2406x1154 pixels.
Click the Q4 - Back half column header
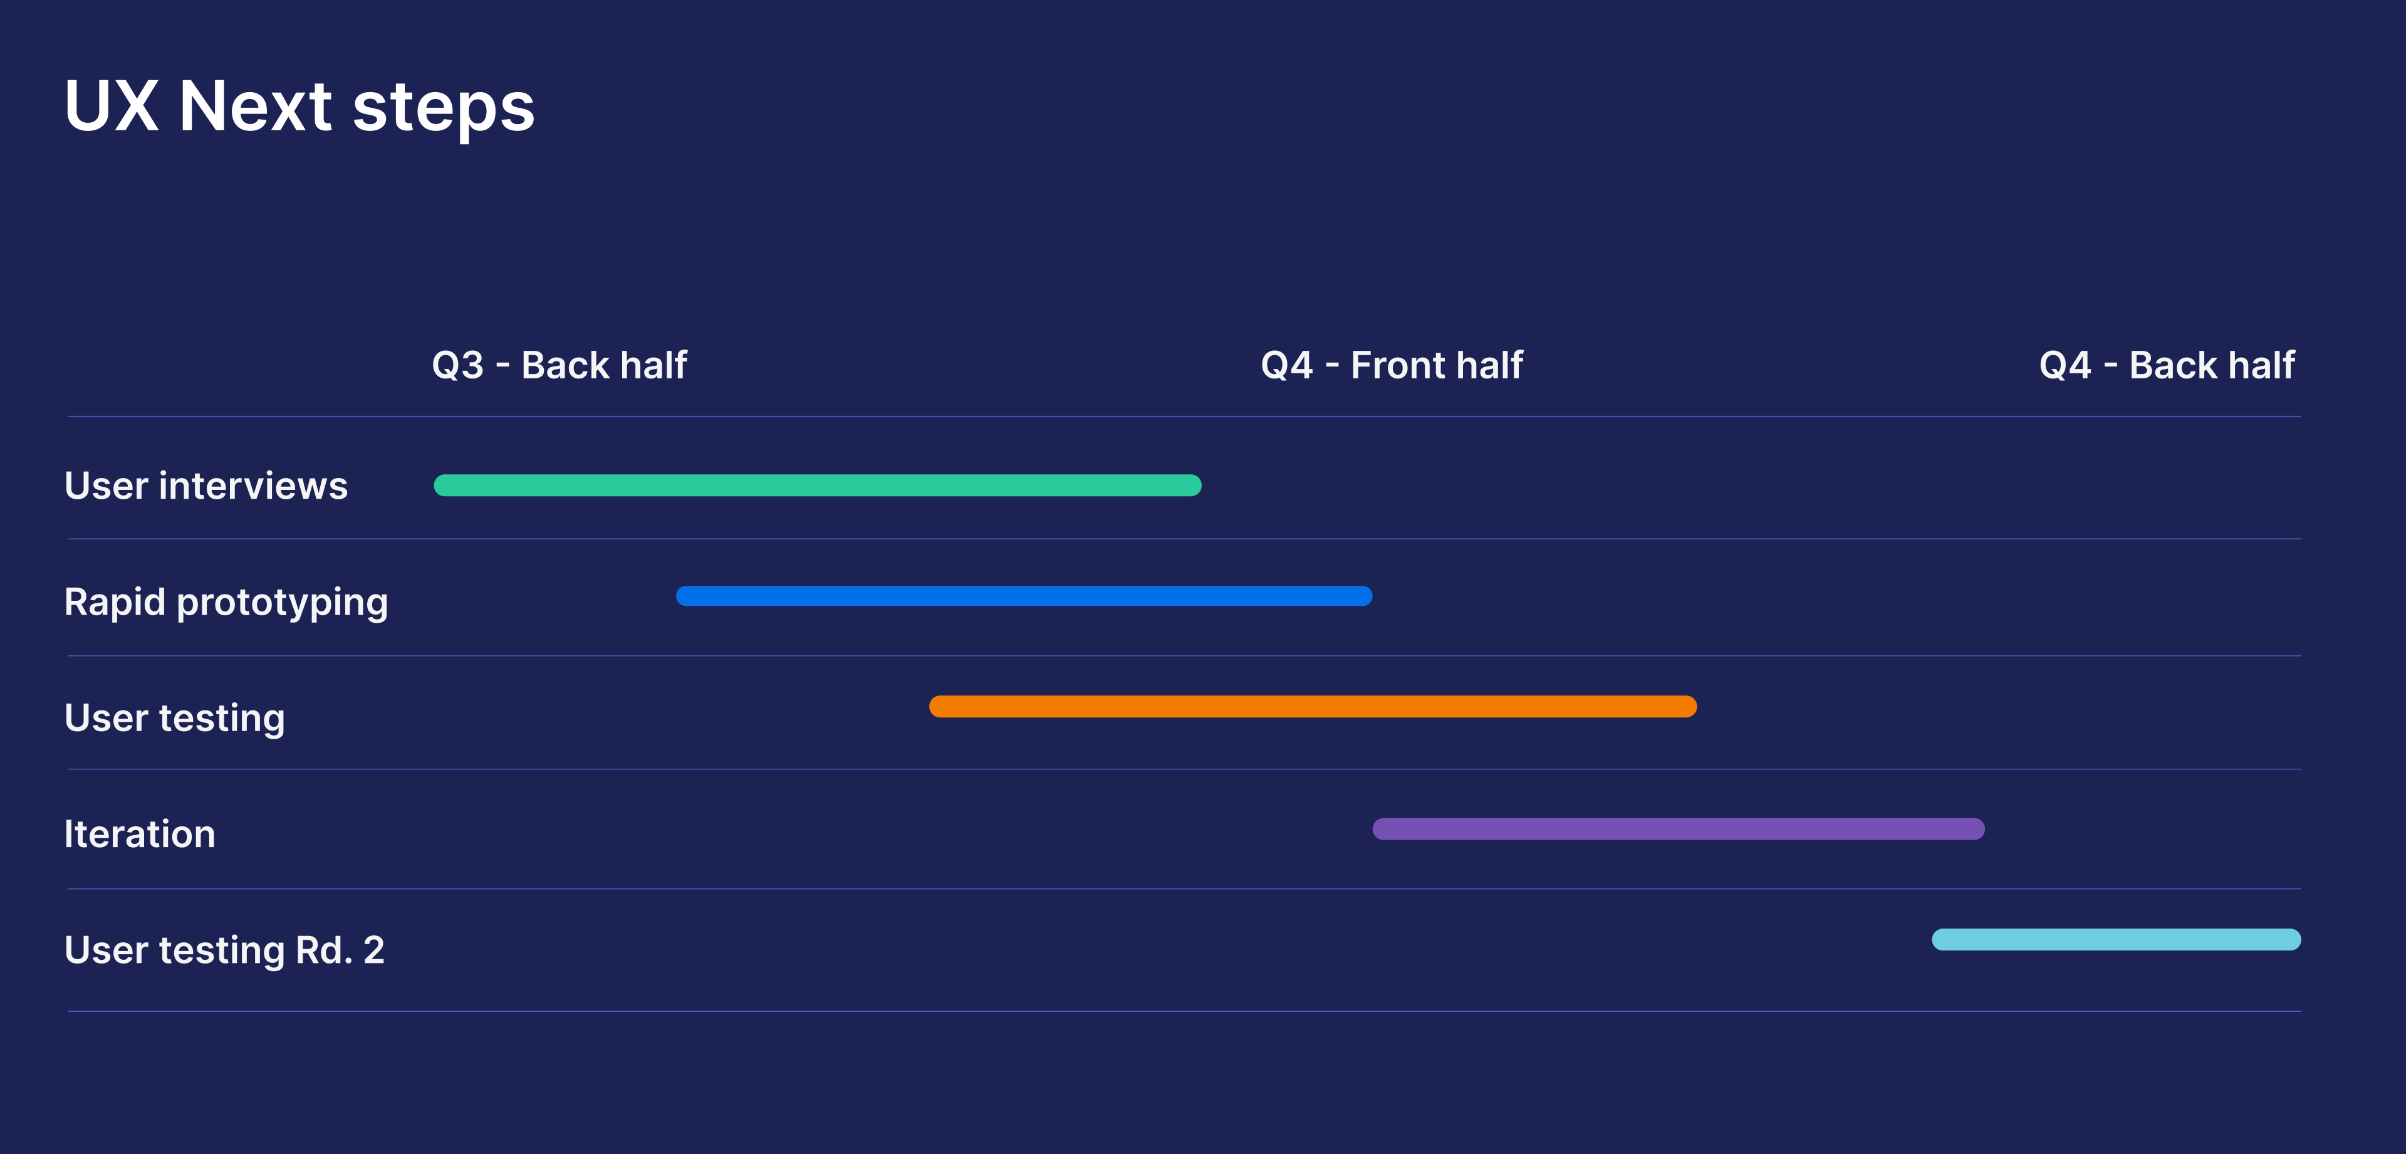(x=2167, y=365)
